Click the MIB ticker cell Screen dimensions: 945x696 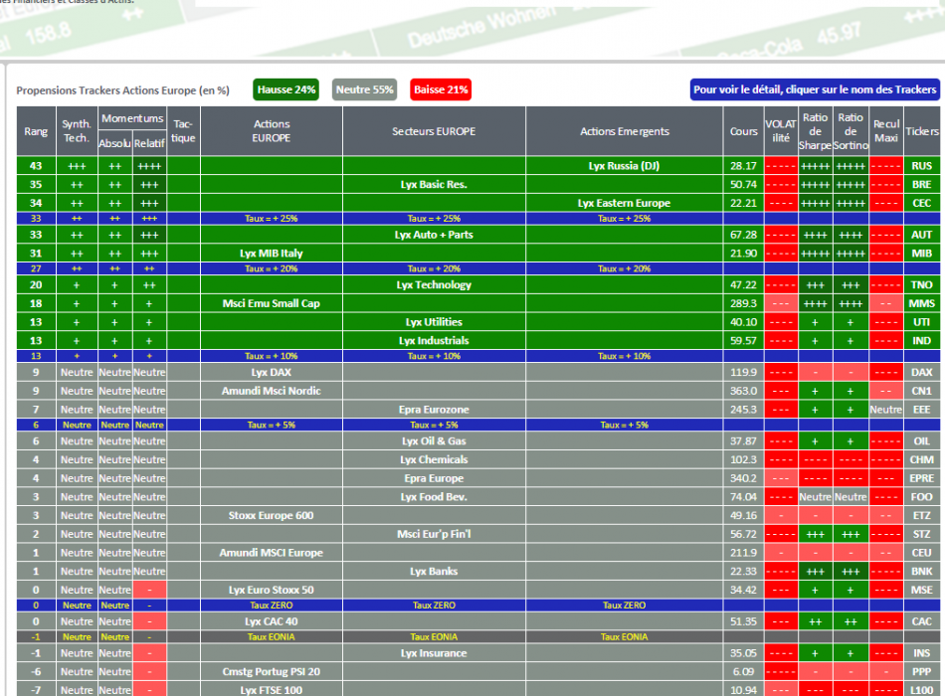(922, 254)
